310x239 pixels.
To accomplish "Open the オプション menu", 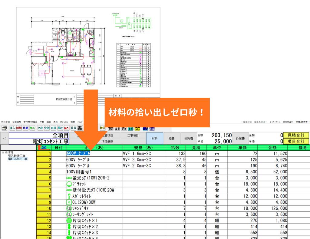I will tap(64, 122).
